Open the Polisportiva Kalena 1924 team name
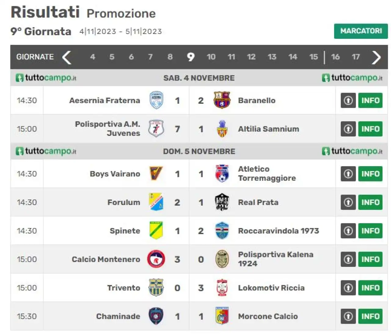Viewport: 391px width, 336px height. tap(276, 259)
